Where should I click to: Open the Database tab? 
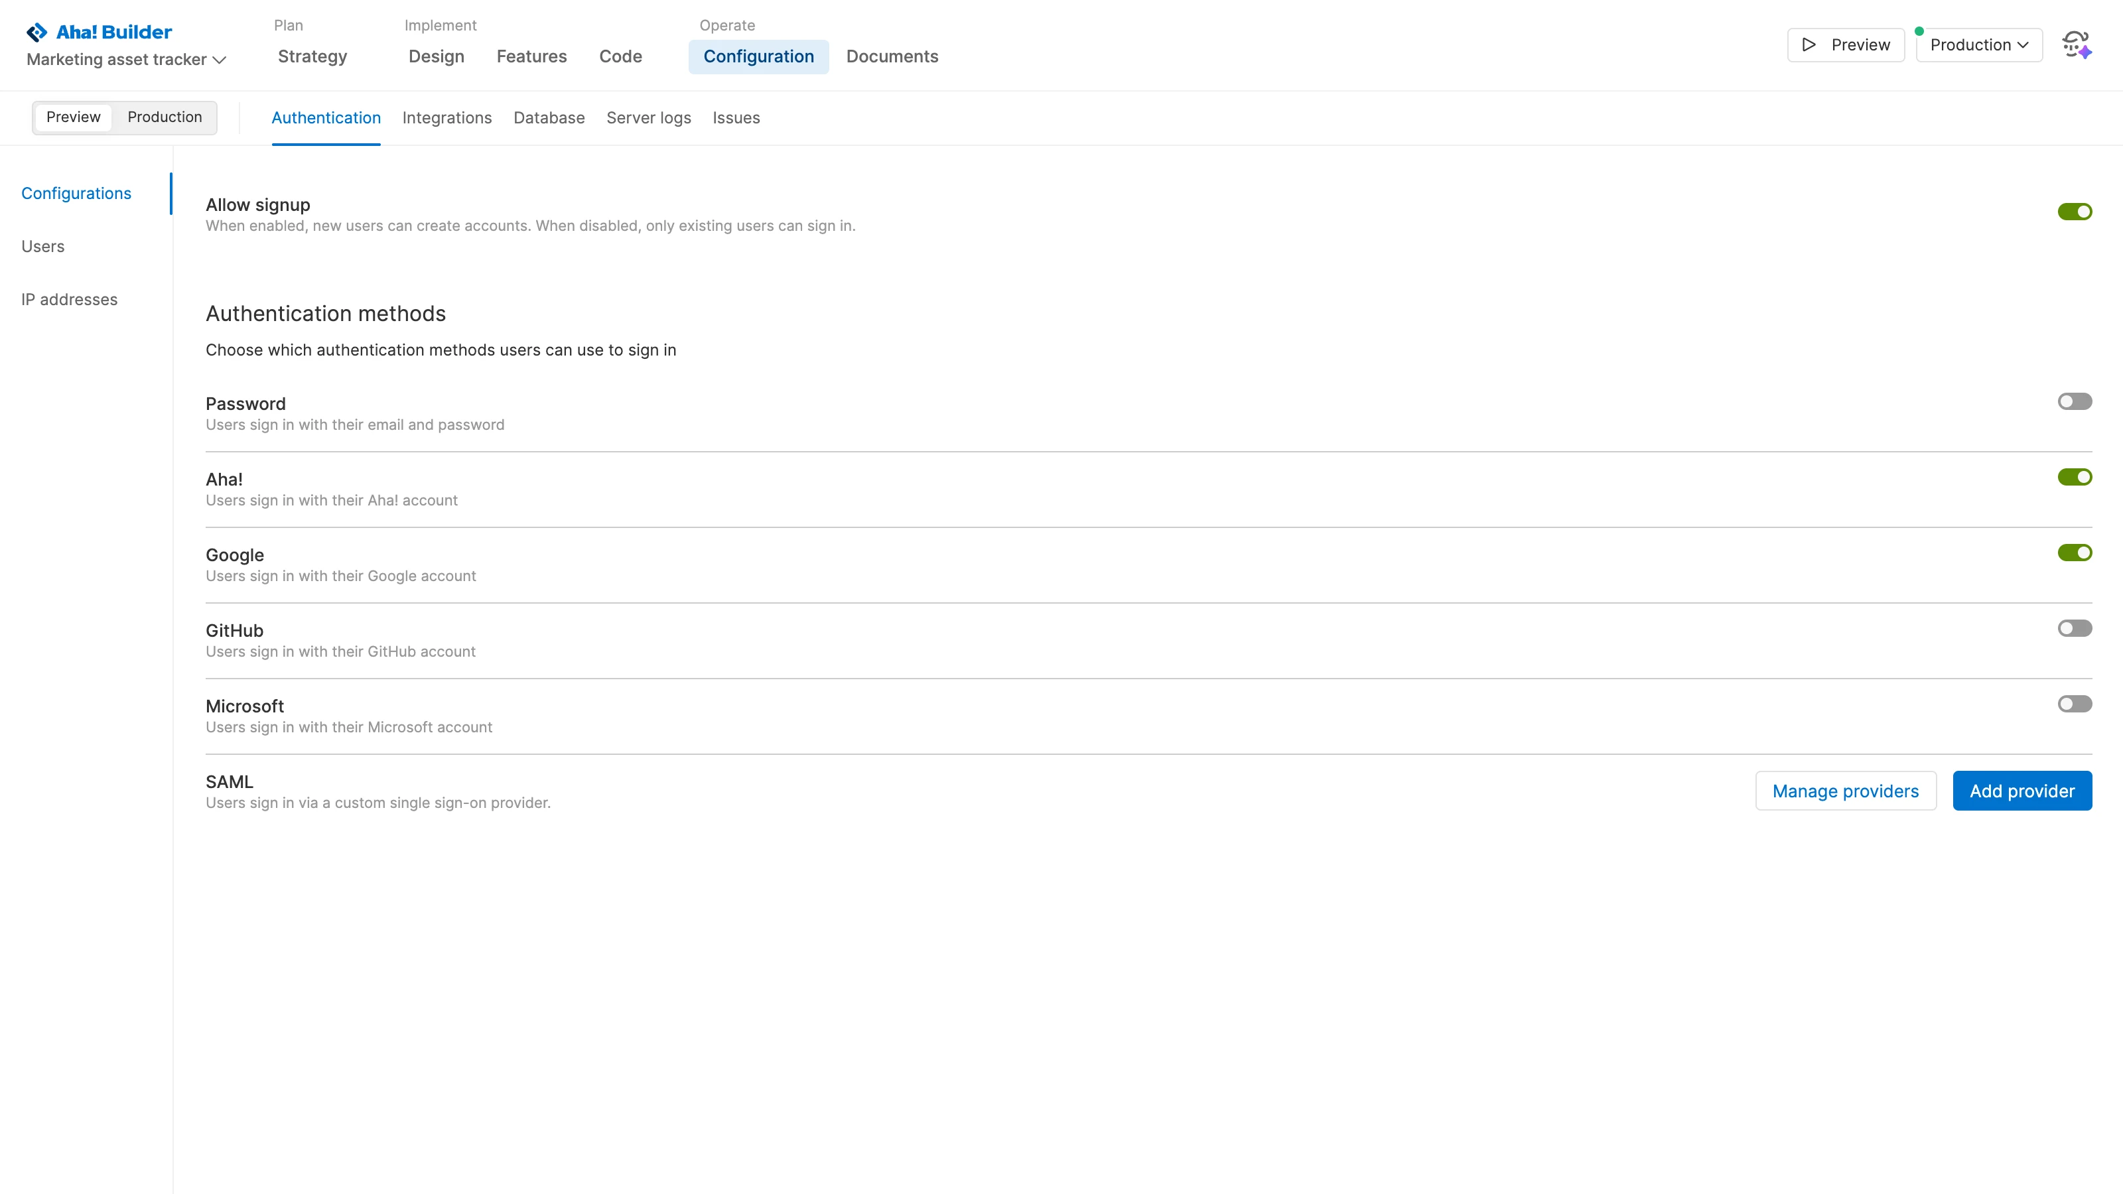point(548,118)
